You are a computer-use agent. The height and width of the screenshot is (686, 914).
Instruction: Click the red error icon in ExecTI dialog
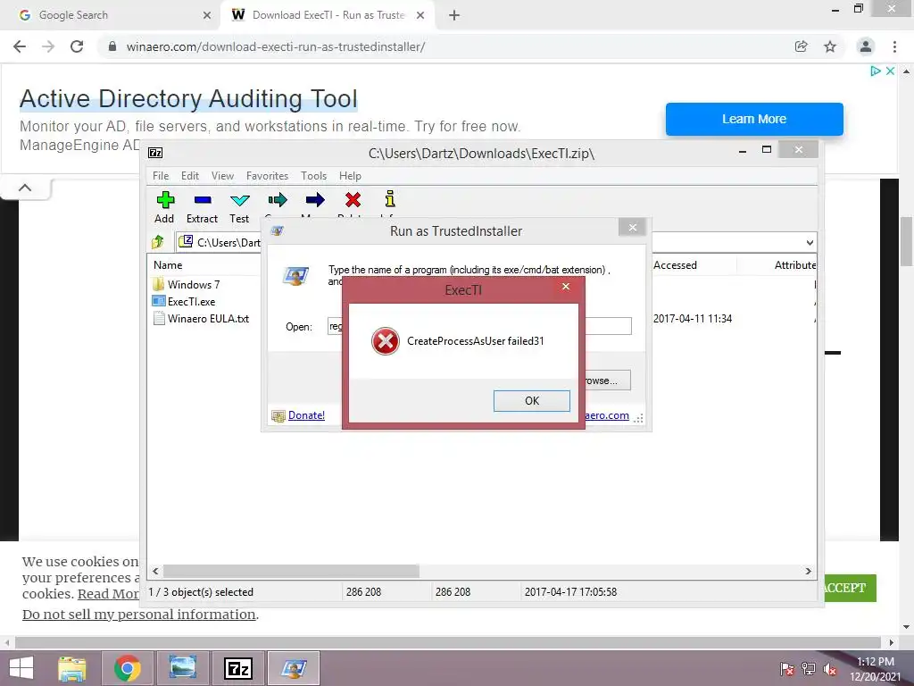click(386, 341)
